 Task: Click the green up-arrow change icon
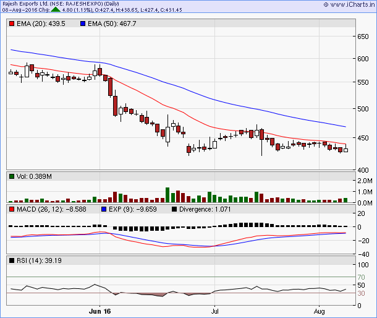click(56, 10)
